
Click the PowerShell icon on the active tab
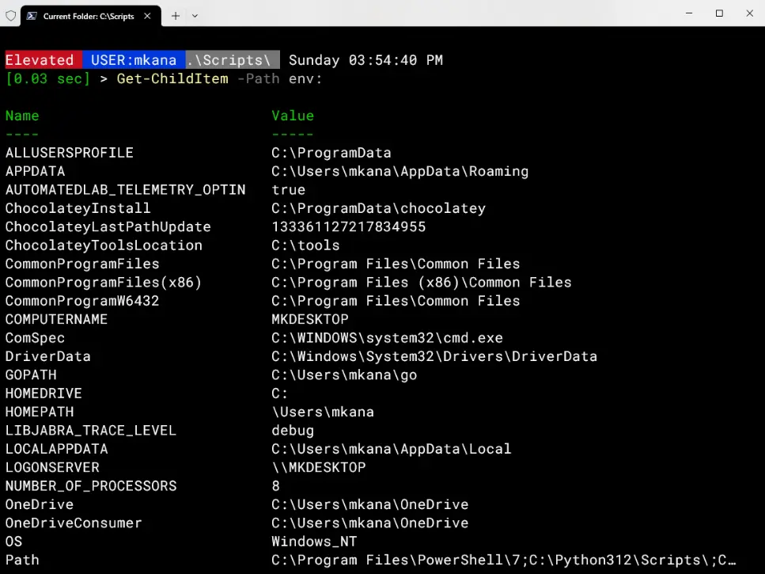[x=32, y=15]
